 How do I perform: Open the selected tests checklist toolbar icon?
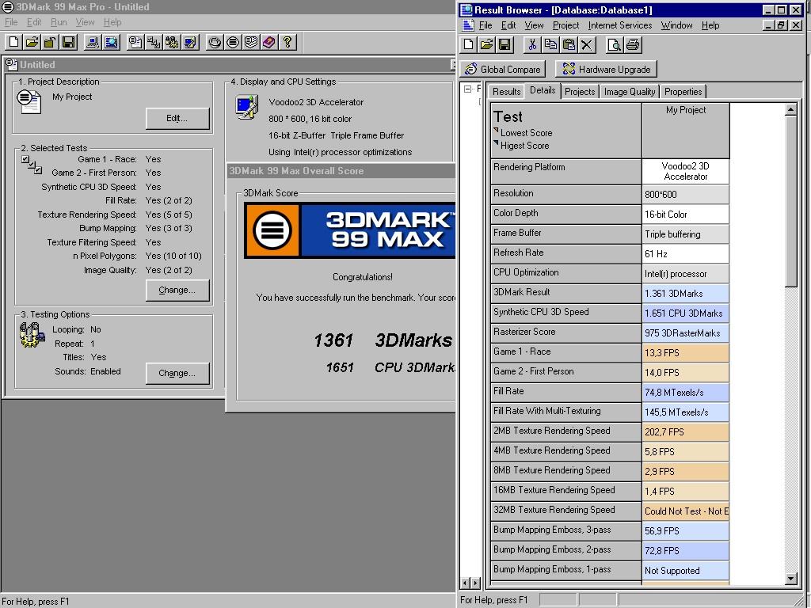click(x=154, y=43)
